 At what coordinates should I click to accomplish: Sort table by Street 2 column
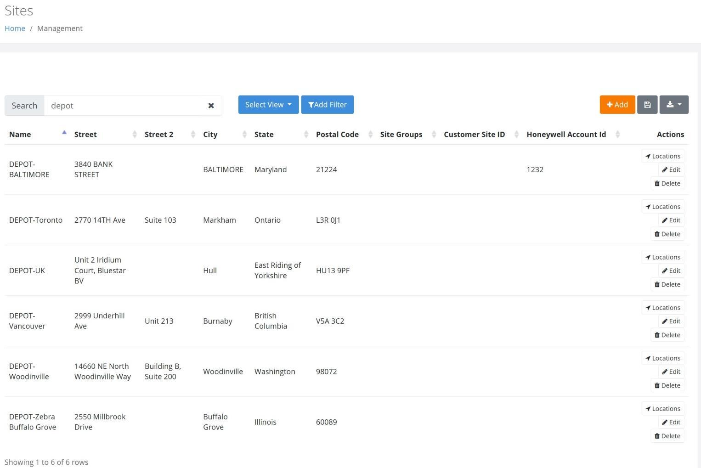click(x=169, y=135)
